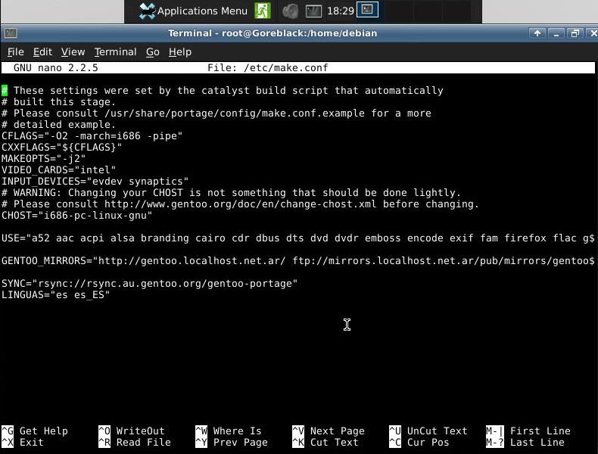
Task: Click the MAKEOPTS="-j2" line
Action: click(x=43, y=159)
